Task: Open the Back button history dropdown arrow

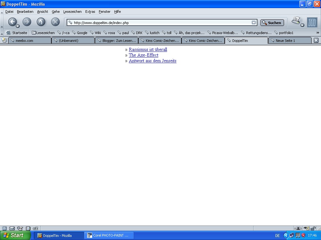Action: click(x=18, y=26)
